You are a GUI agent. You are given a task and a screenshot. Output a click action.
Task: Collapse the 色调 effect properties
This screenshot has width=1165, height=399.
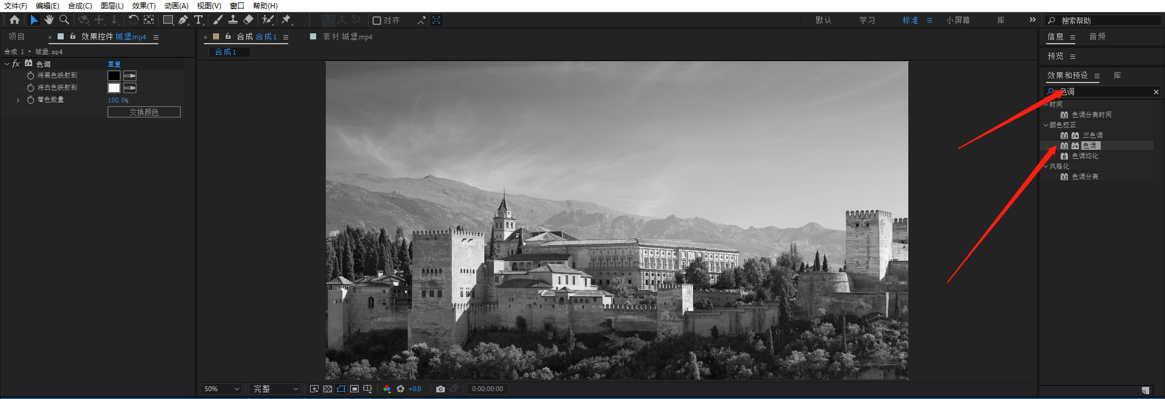(x=7, y=64)
